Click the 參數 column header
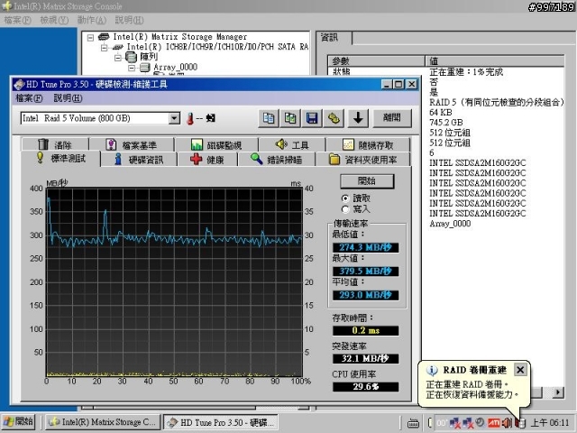Screen dimensions: 577x433 pos(376,61)
